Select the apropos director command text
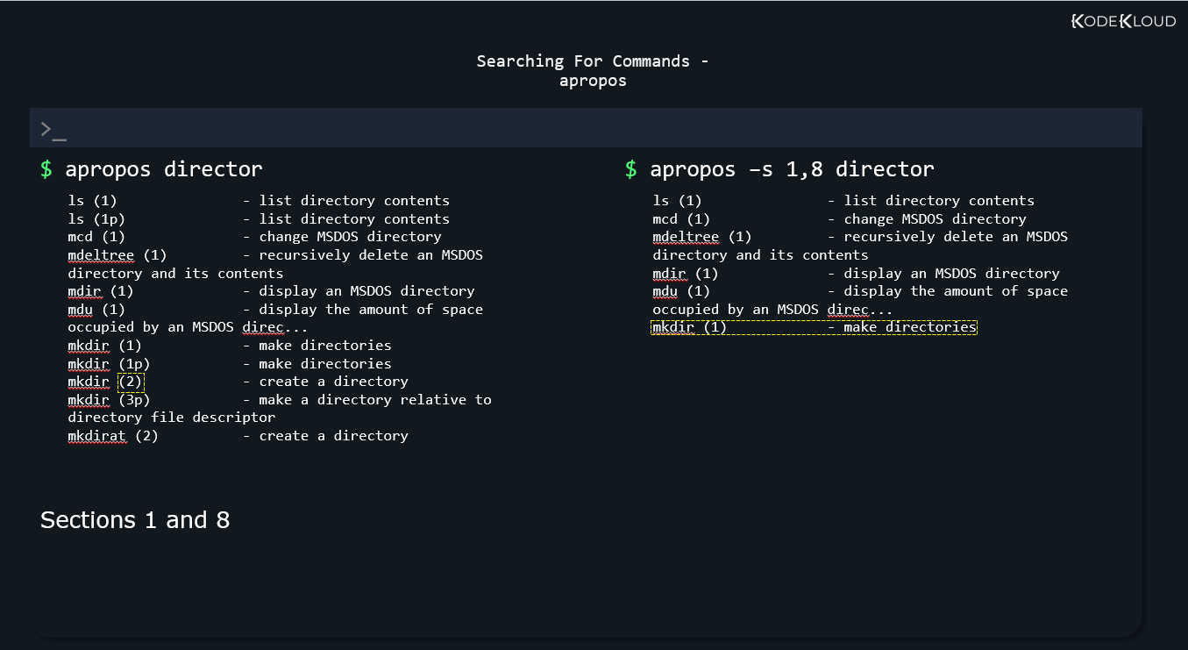 pyautogui.click(x=162, y=168)
